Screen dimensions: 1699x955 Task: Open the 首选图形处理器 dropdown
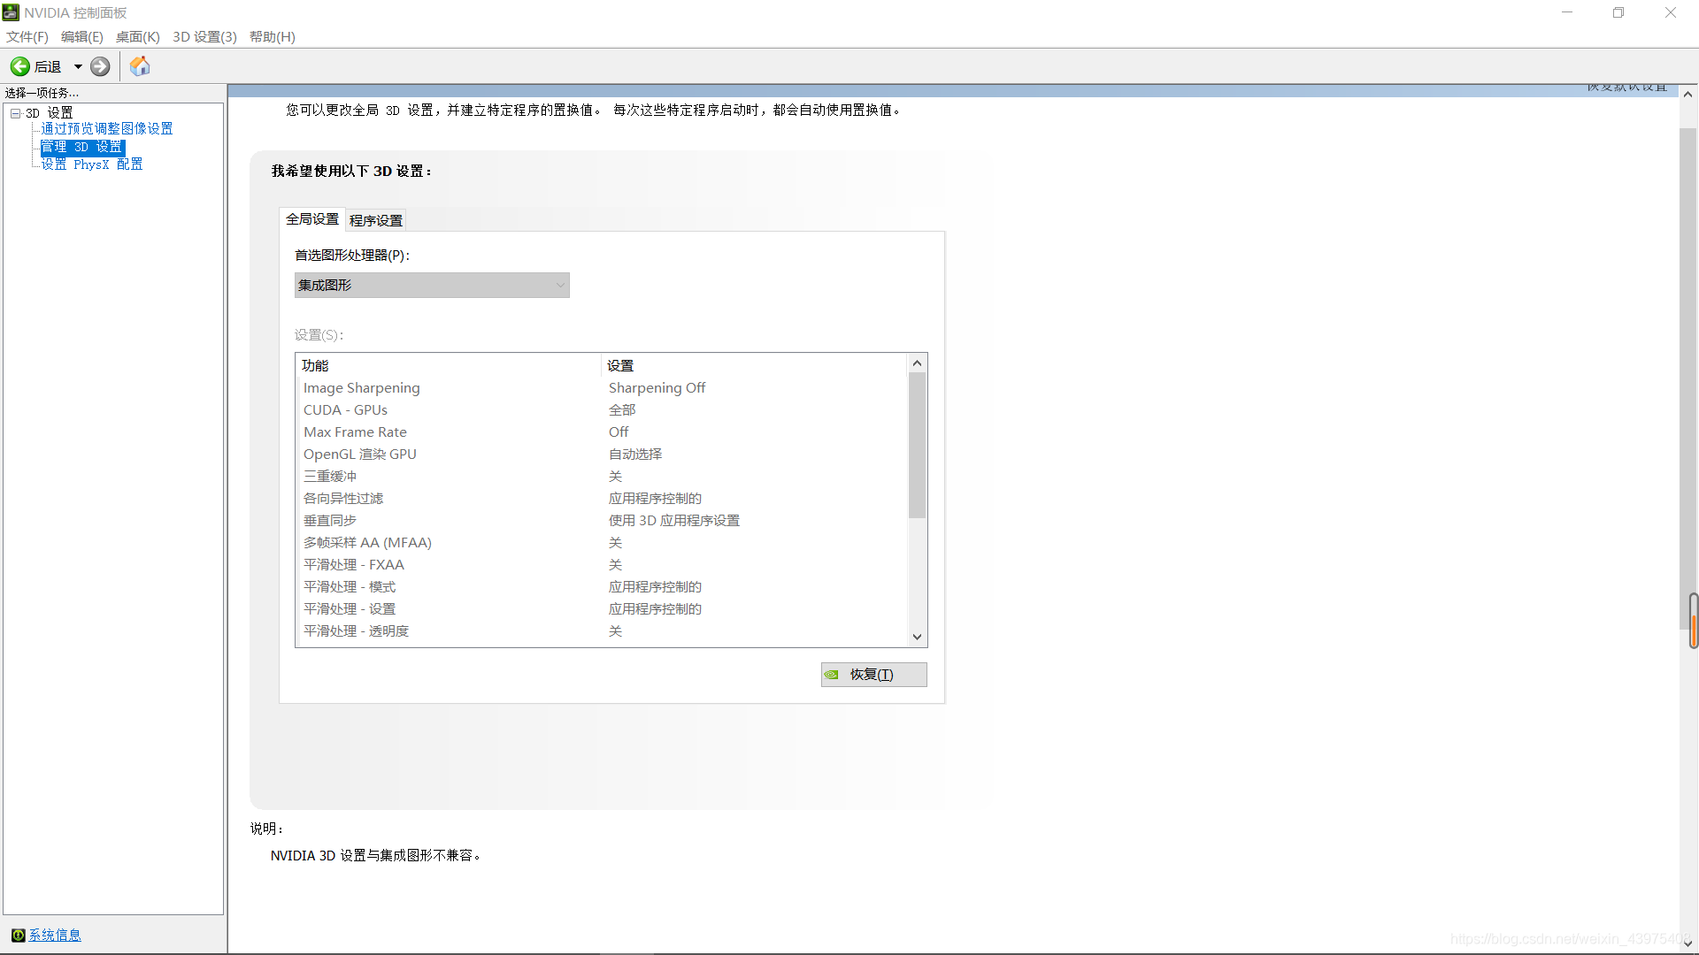(x=432, y=285)
